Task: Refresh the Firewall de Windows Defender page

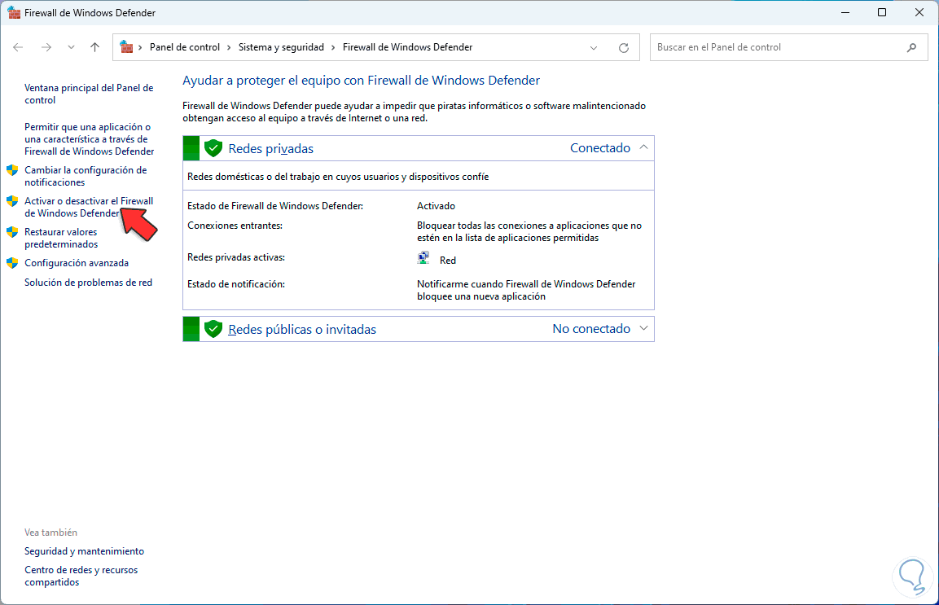Action: pyautogui.click(x=623, y=48)
